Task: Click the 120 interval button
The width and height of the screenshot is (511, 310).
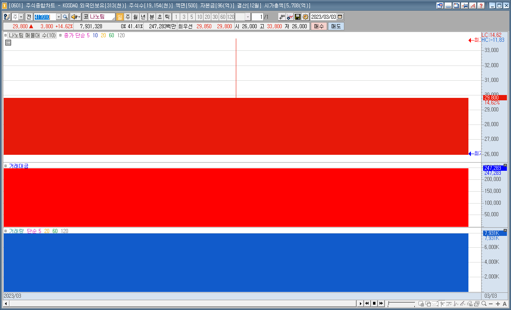Action: [231, 17]
